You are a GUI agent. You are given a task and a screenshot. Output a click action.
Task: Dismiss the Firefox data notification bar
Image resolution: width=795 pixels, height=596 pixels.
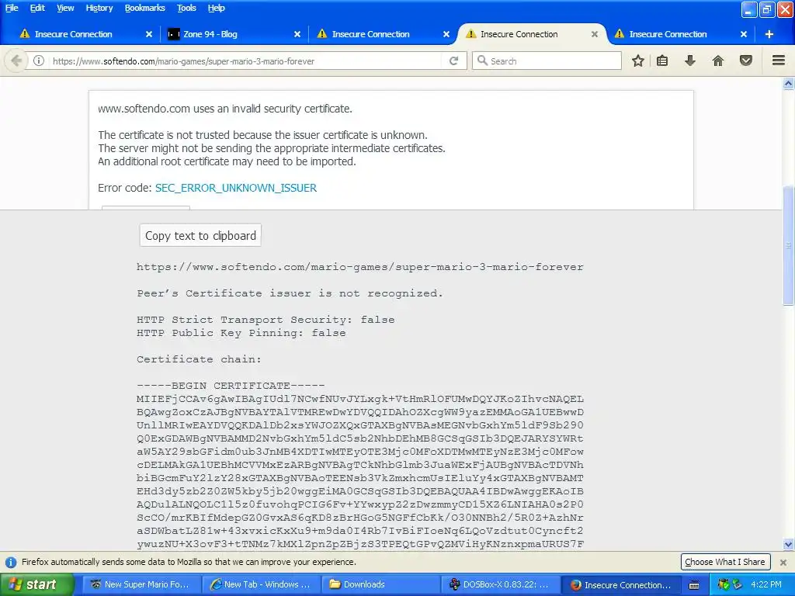(783, 563)
